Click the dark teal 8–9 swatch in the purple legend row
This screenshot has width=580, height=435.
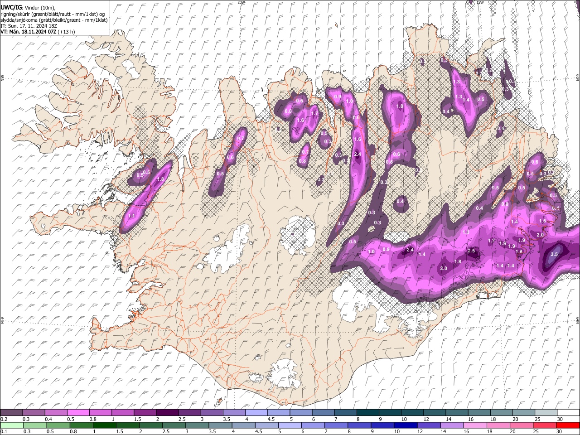(x=368, y=413)
